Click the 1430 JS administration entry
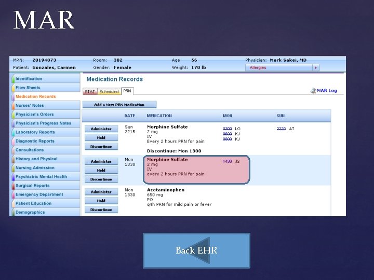The image size is (374, 280). tap(231, 161)
